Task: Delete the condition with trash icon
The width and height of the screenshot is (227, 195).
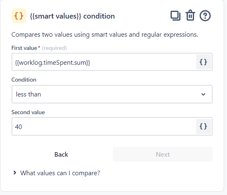Action: click(190, 15)
